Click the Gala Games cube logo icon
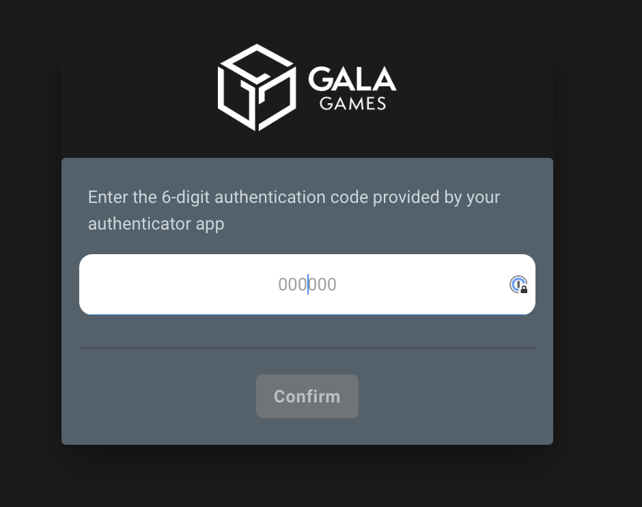 tap(257, 87)
